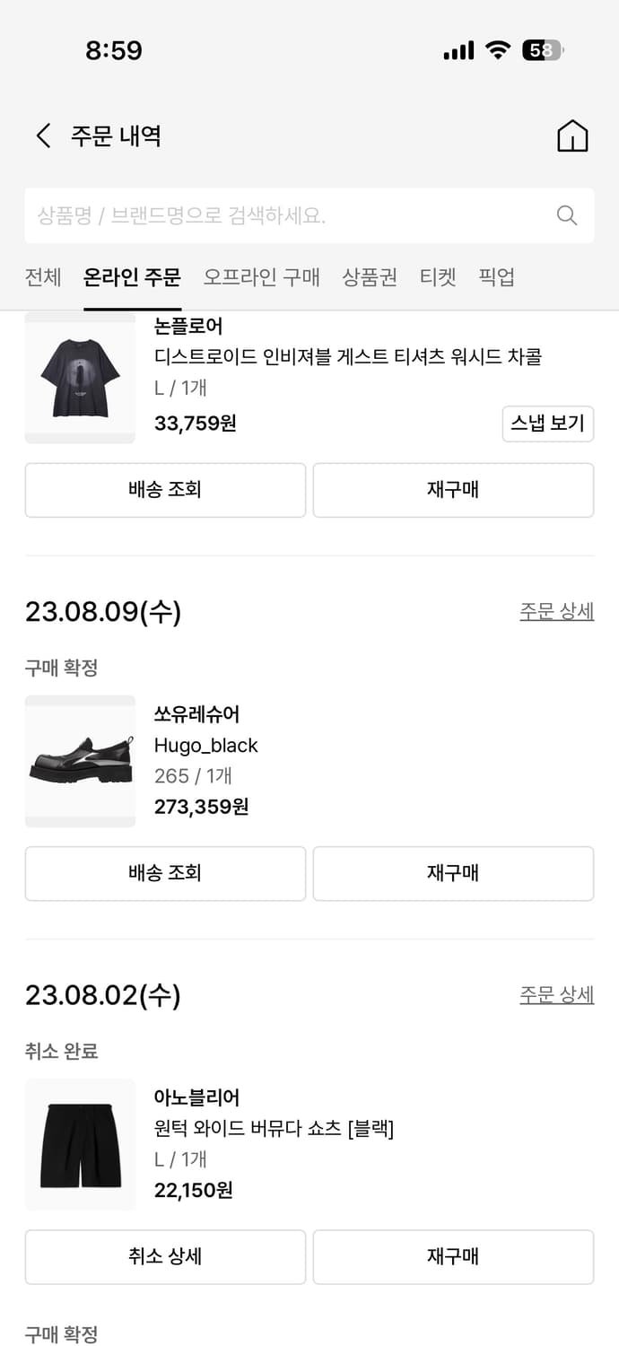
Task: Open 스냅 보기 for the washed charcoal t-shirt
Action: (x=547, y=424)
